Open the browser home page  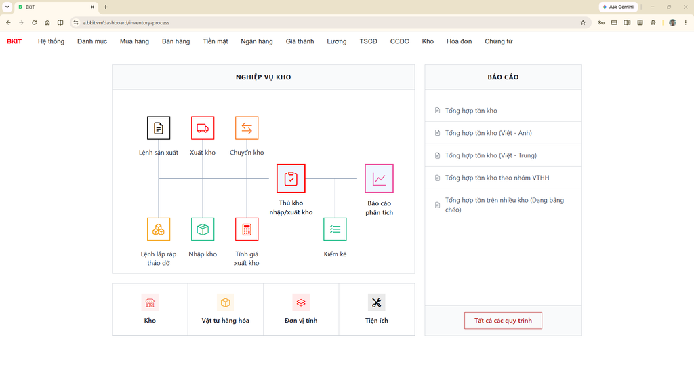pyautogui.click(x=47, y=22)
